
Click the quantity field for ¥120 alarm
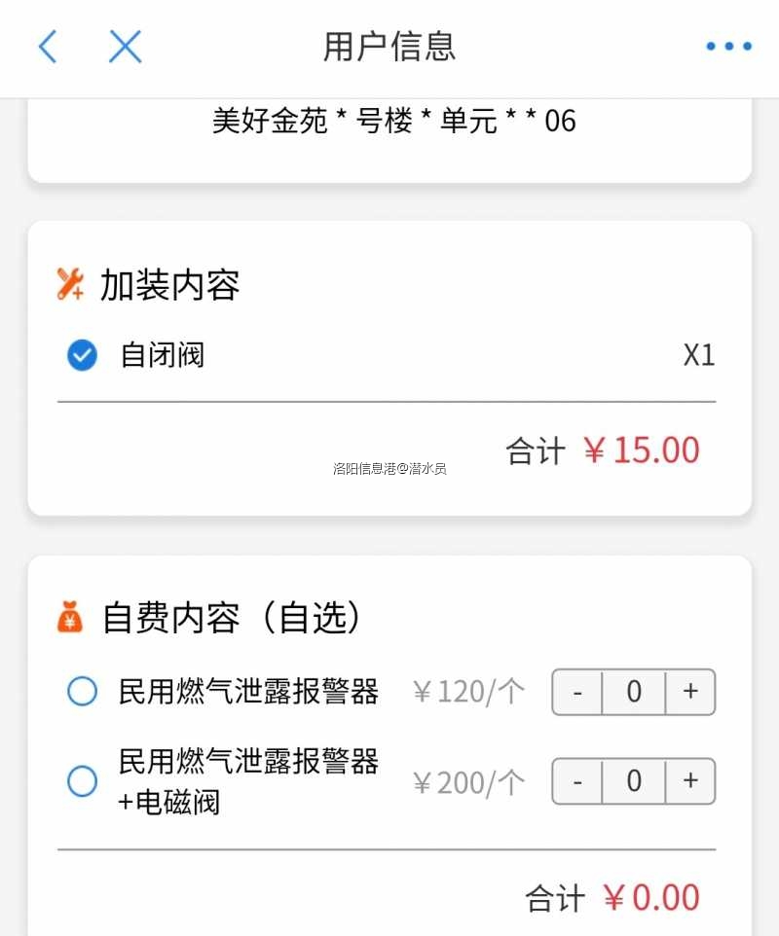634,692
